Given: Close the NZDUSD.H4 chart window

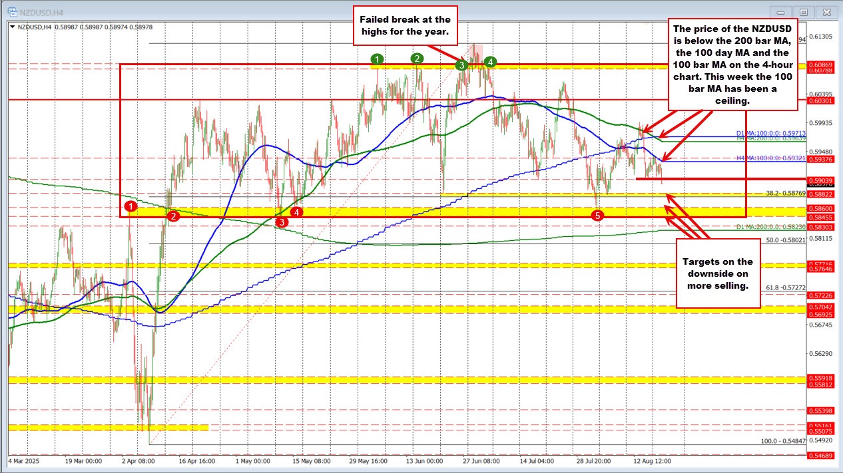Looking at the screenshot, I should pyautogui.click(x=826, y=12).
